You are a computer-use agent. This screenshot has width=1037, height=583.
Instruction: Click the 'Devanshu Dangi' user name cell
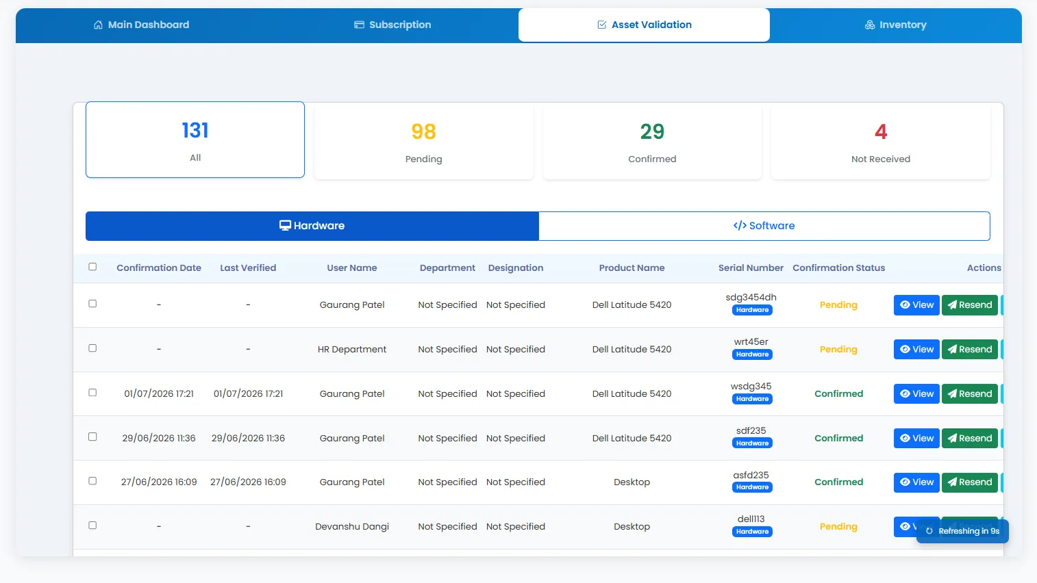click(352, 527)
